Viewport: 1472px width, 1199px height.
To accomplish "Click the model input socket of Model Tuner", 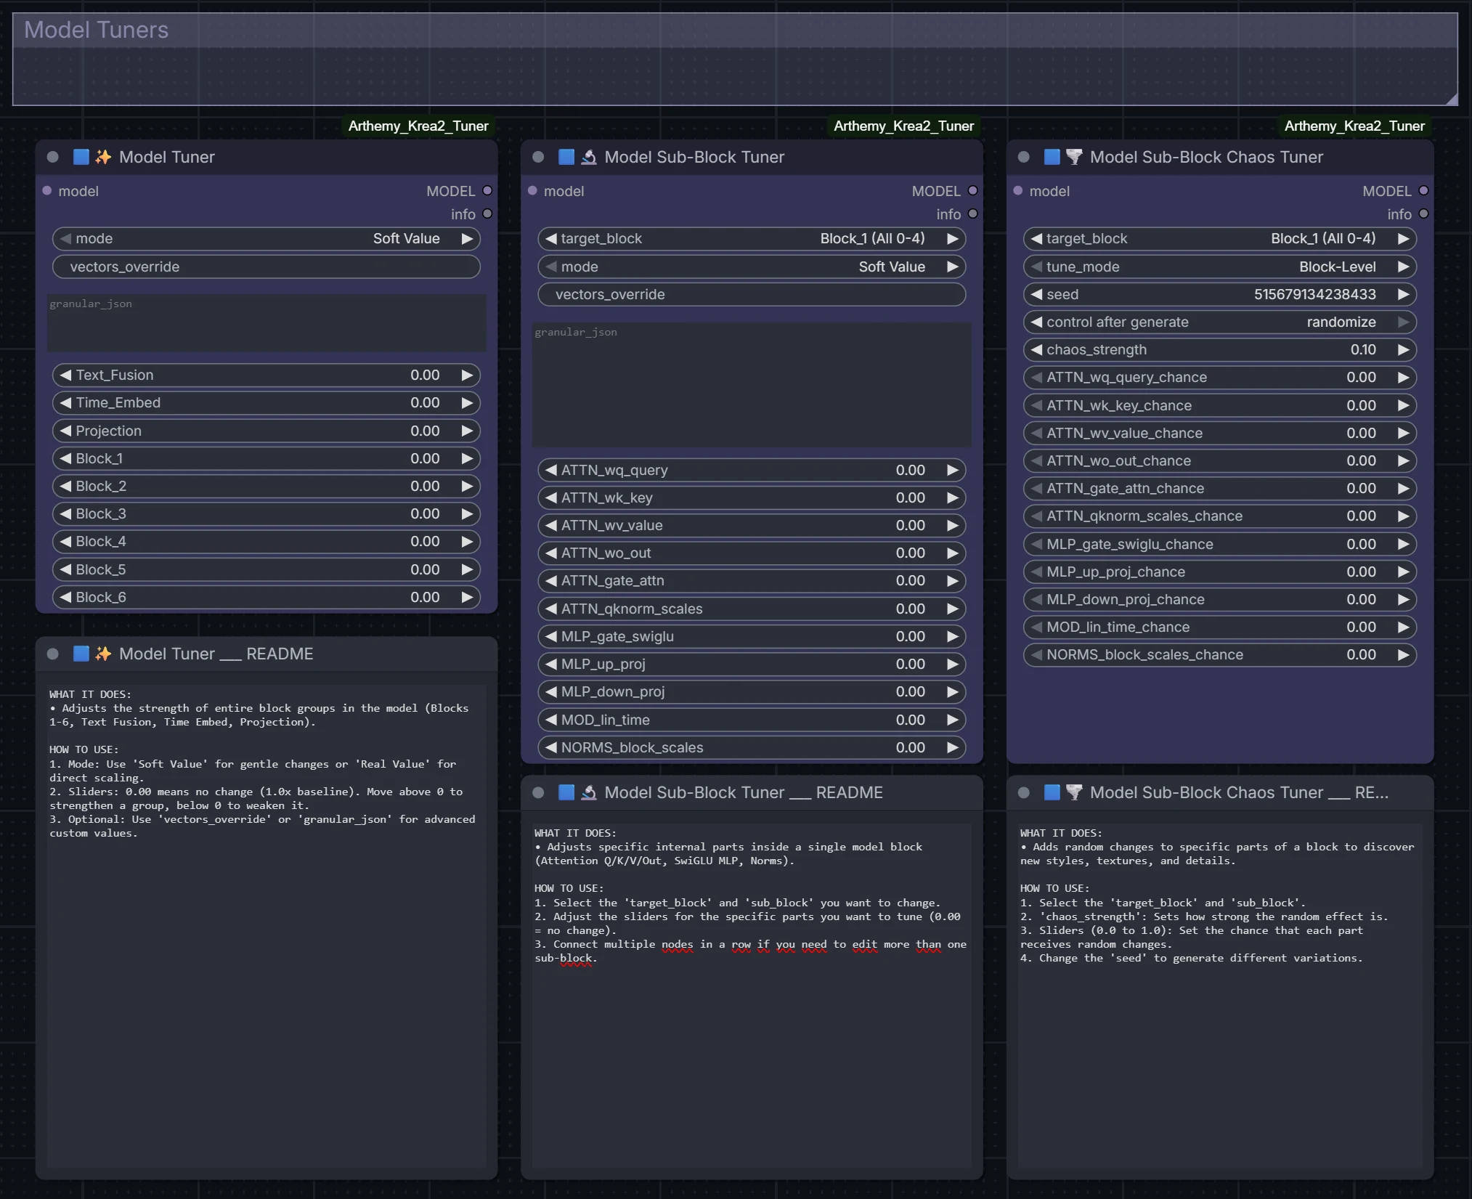I will click(47, 190).
